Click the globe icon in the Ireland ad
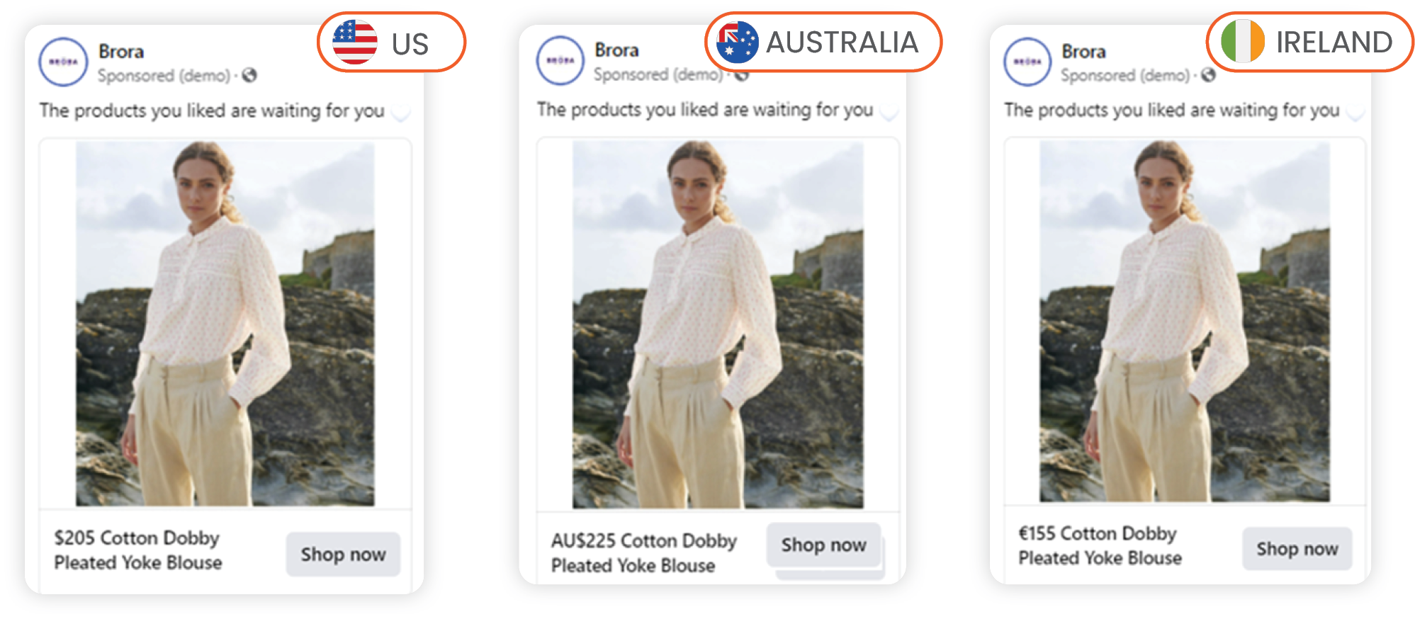Viewport: 1415px width, 619px height. [1208, 75]
